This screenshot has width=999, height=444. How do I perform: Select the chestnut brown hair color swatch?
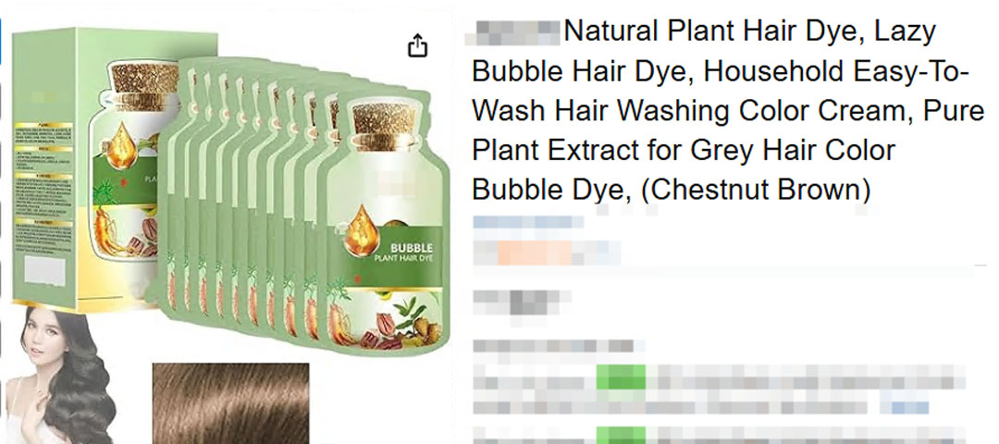230,403
